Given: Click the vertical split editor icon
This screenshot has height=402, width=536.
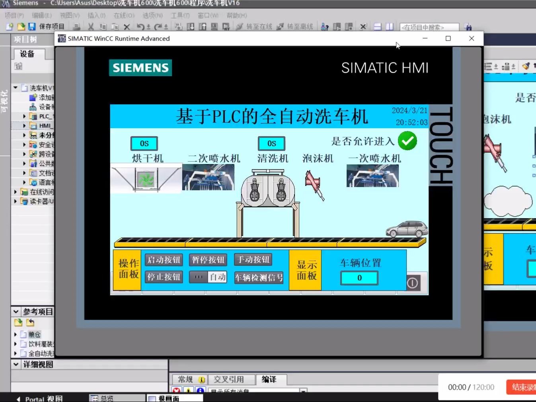Looking at the screenshot, I should (x=390, y=27).
